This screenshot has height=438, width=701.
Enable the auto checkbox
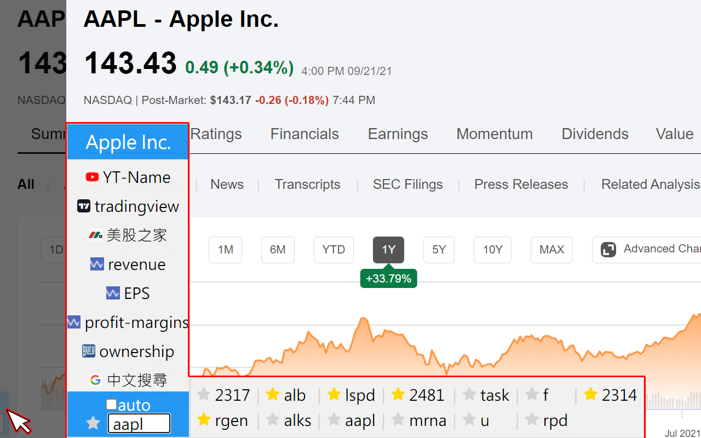[111, 405]
